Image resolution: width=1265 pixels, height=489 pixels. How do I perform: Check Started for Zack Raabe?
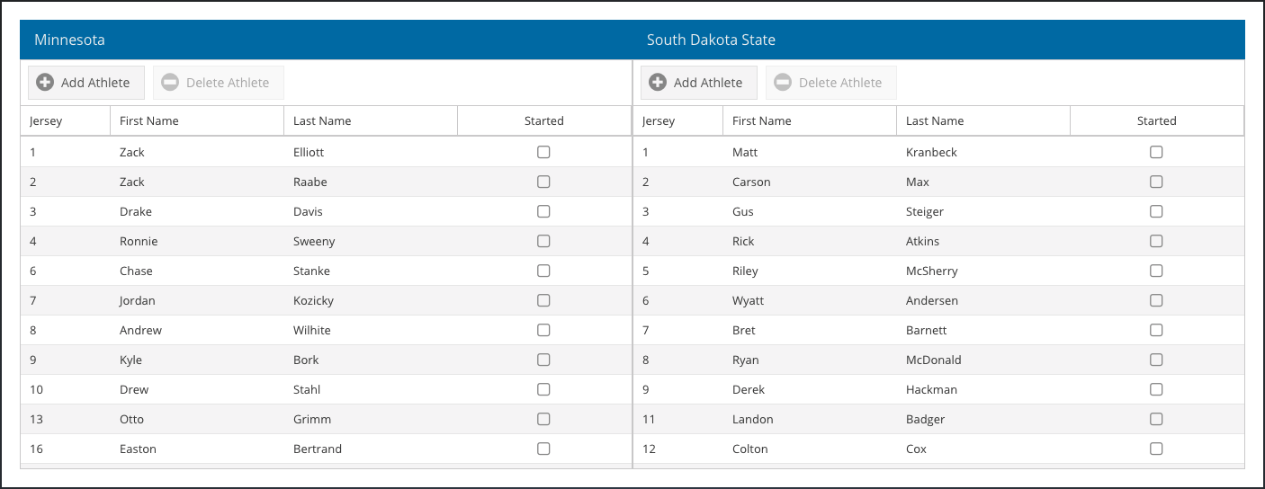coord(543,182)
